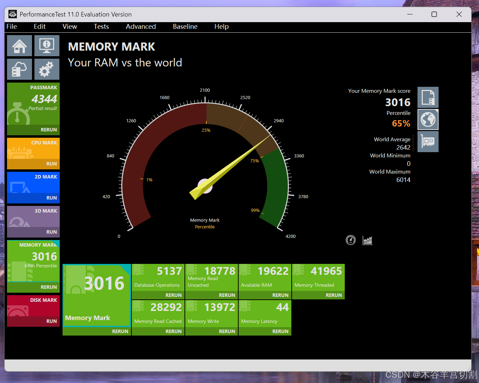Click the Memory Read Cached 28292 tile
Viewport: 479px width, 383px height.
tap(158, 313)
